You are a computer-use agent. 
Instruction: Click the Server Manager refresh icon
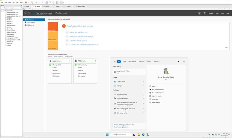tap(200, 13)
